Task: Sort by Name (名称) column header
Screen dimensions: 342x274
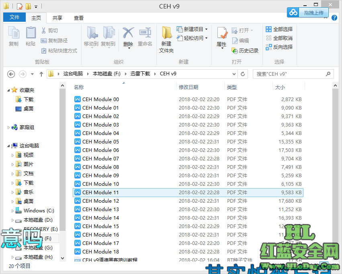Action: (79, 87)
